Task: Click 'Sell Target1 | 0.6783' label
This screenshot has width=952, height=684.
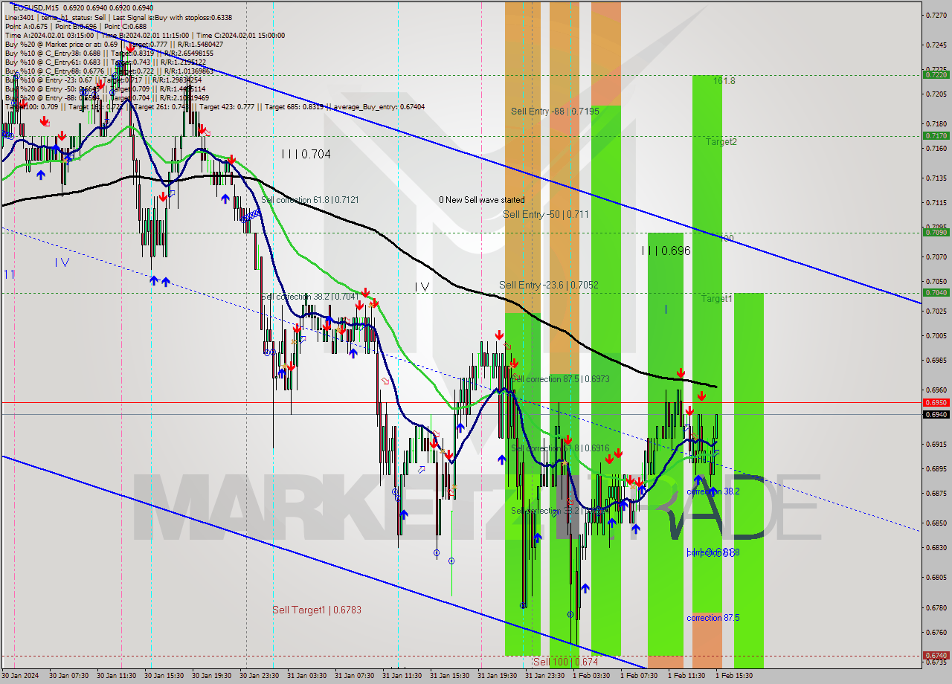Action: click(x=317, y=610)
